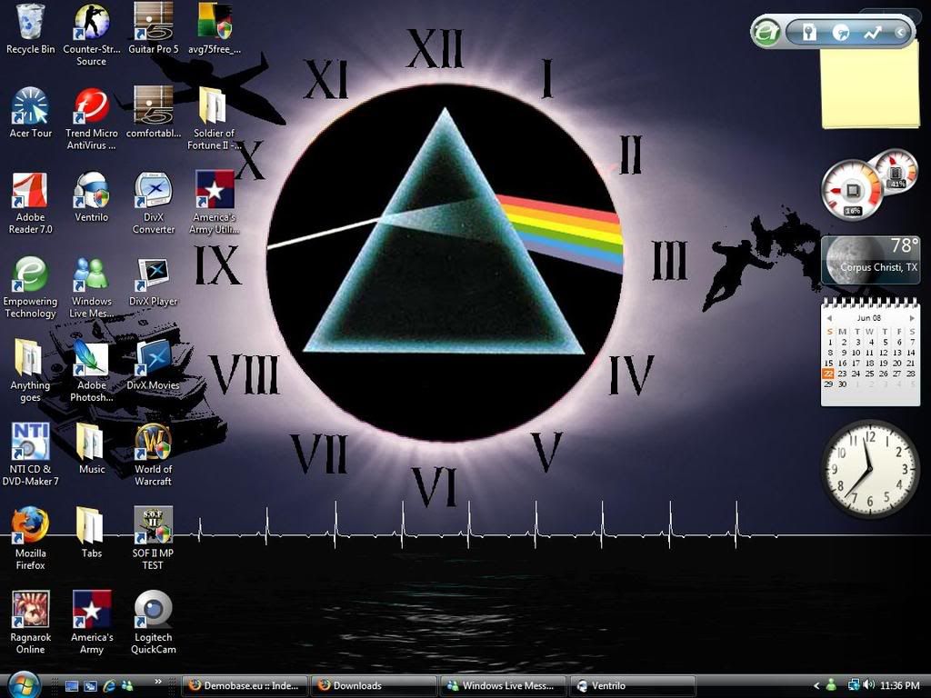Open the Counter-Strike Source desktop shortcut
This screenshot has width=931, height=698.
point(91,23)
